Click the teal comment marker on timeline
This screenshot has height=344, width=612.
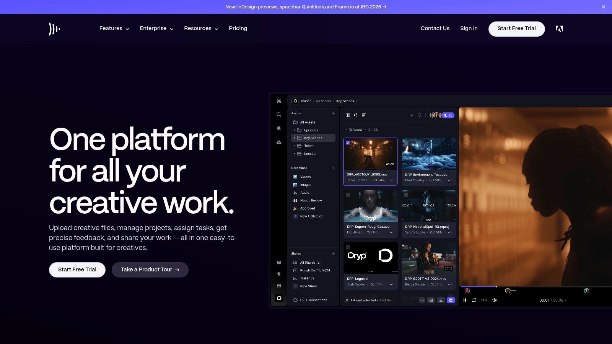586,291
